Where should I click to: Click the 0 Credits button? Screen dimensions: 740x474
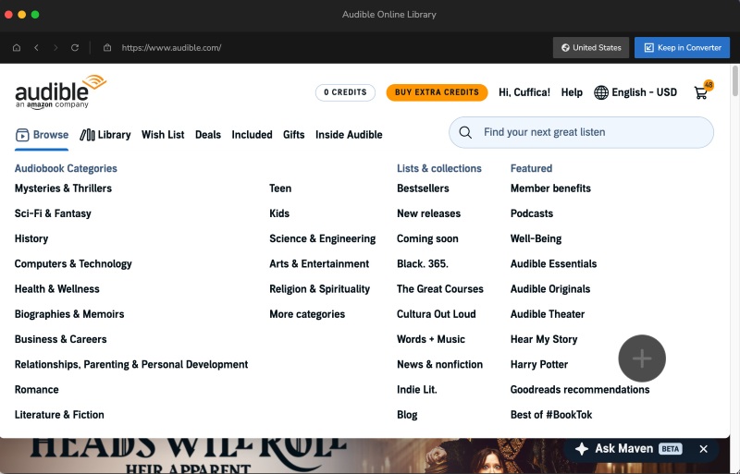[345, 92]
